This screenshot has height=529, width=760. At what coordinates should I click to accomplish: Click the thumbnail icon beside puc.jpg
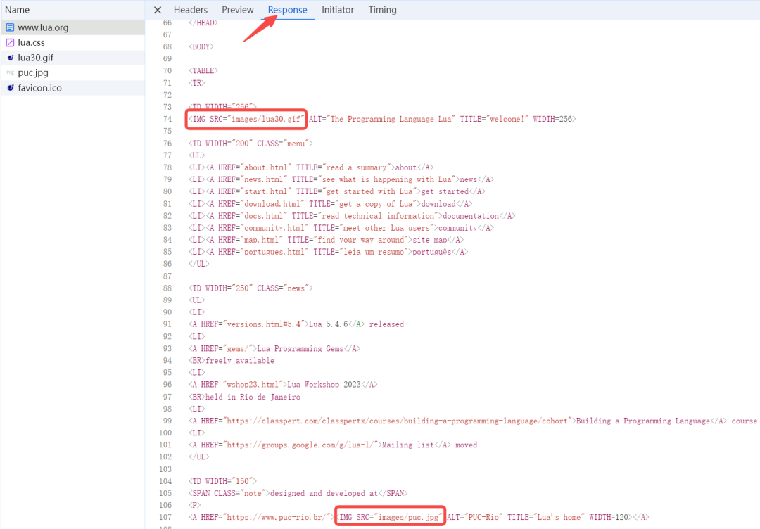click(x=10, y=72)
